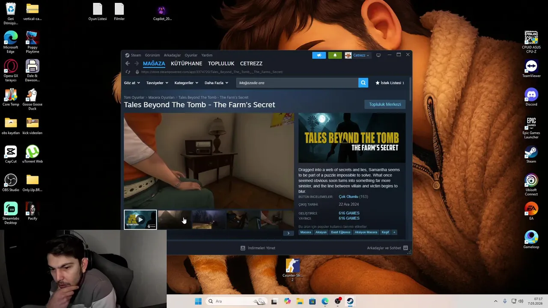The height and width of the screenshot is (308, 548).
Task: Open İstek Listesi wishlist
Action: coord(390,83)
